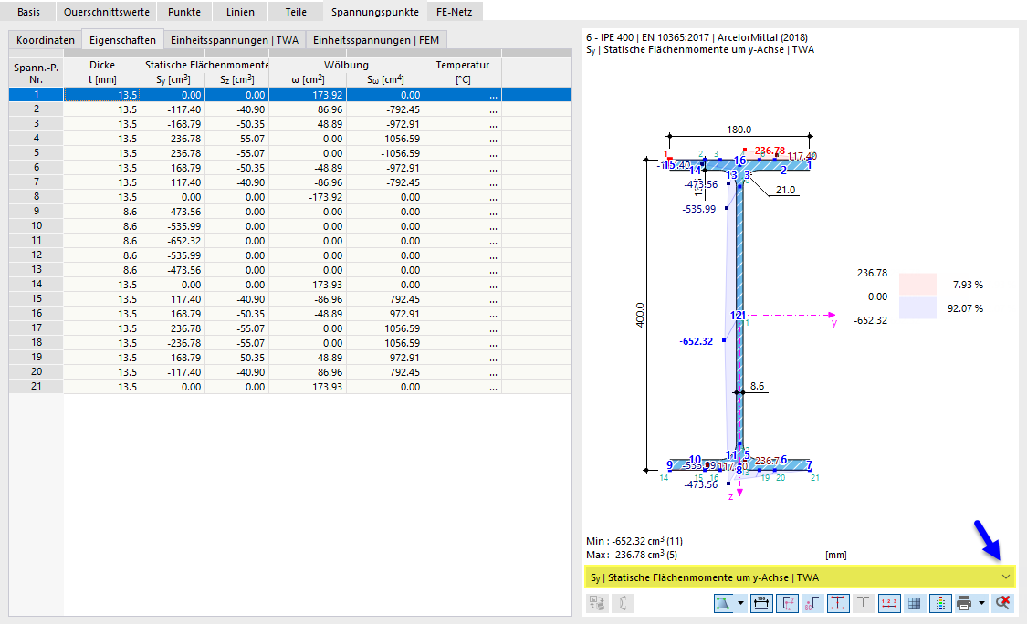
Task: Click the Min: -652.32 cm³ (11) text
Action: click(x=634, y=541)
